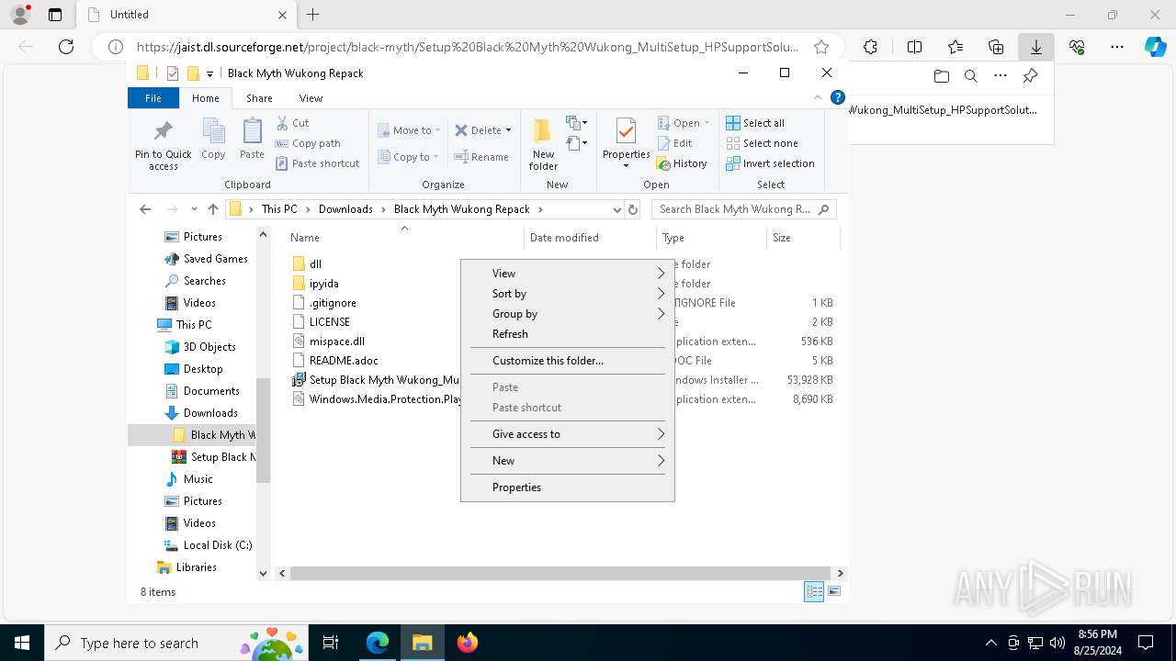
Task: Click Select all in the ribbon
Action: pyautogui.click(x=755, y=123)
